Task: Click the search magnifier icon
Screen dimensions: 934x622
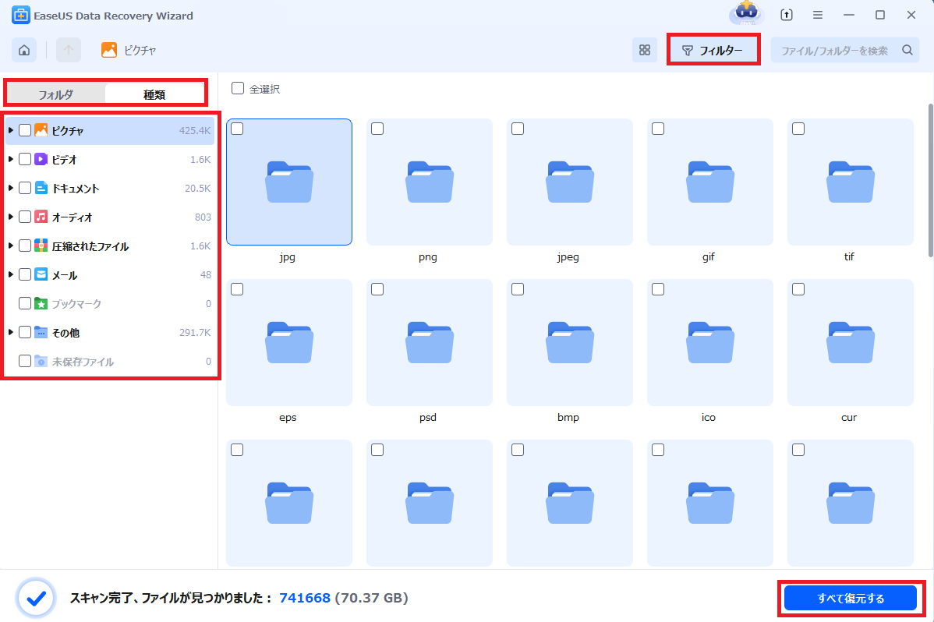Action: [x=907, y=48]
